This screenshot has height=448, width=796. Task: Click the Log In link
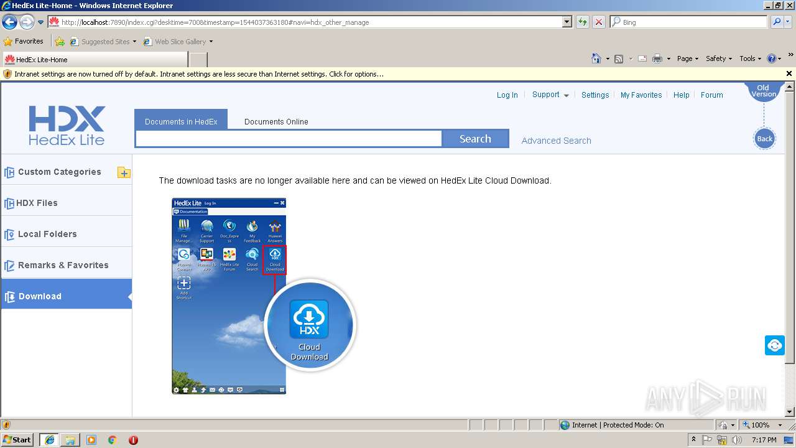tap(507, 95)
